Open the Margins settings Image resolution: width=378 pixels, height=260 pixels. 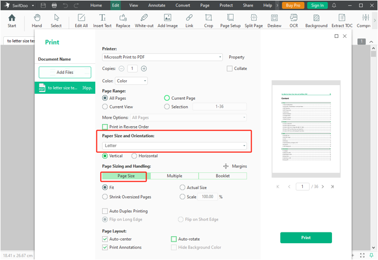click(x=235, y=166)
